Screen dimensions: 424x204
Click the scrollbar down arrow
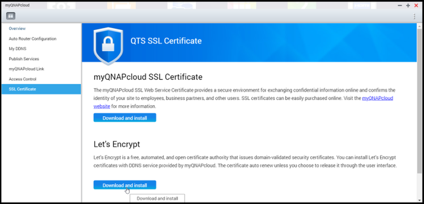(419, 200)
